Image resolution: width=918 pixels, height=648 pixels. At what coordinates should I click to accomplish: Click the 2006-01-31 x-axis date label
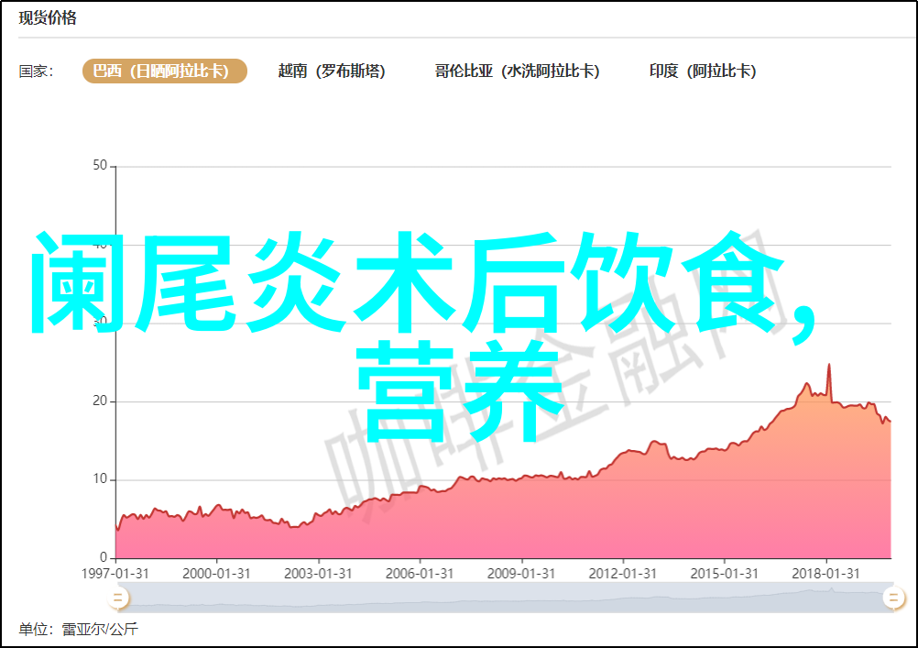coord(421,573)
